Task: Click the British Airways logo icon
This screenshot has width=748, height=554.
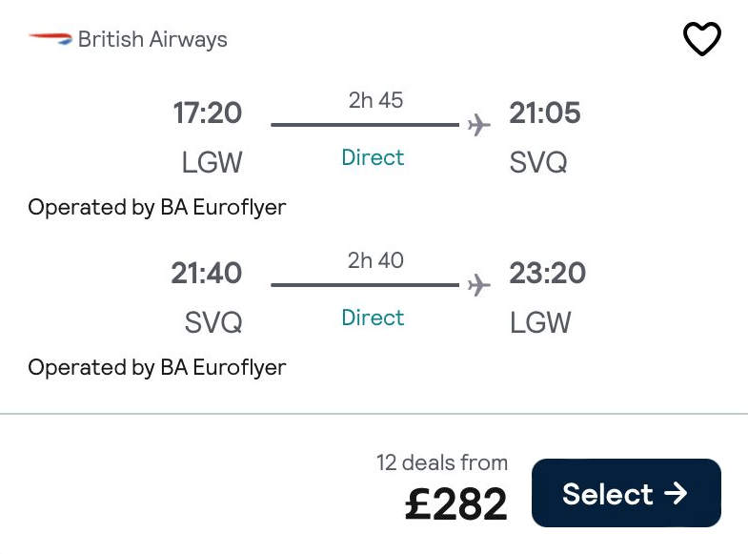Action: [x=51, y=39]
